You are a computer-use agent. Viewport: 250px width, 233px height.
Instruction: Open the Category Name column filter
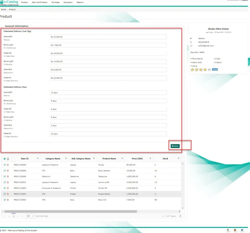click(66, 159)
